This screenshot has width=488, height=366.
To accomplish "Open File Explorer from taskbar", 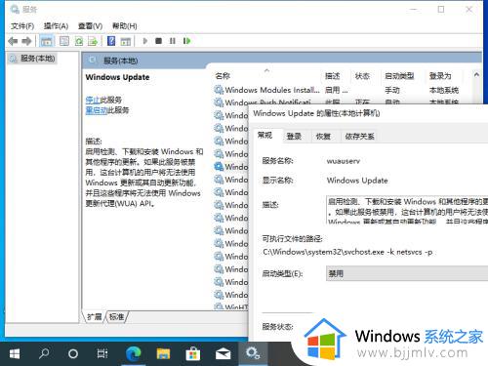I will (163, 353).
